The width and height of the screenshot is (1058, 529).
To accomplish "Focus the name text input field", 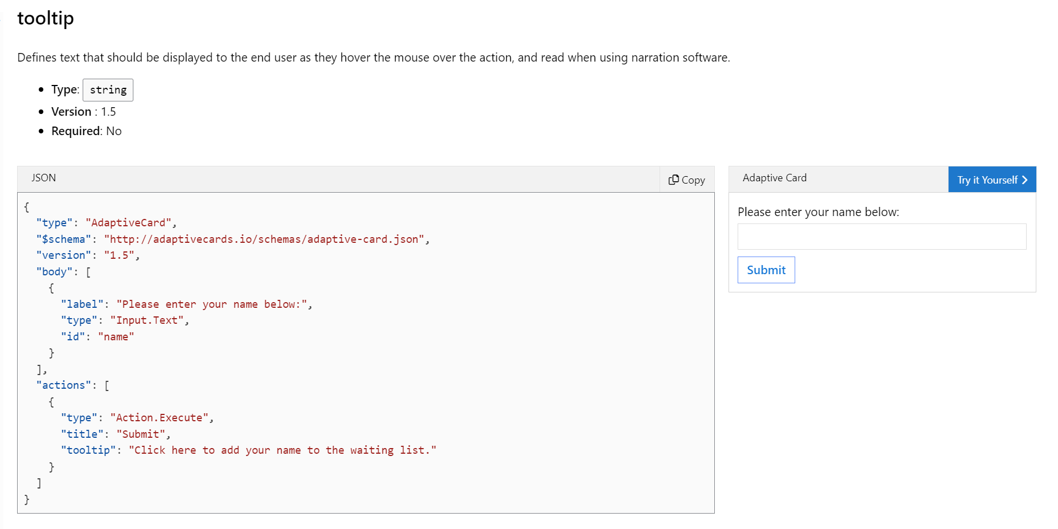I will point(881,237).
